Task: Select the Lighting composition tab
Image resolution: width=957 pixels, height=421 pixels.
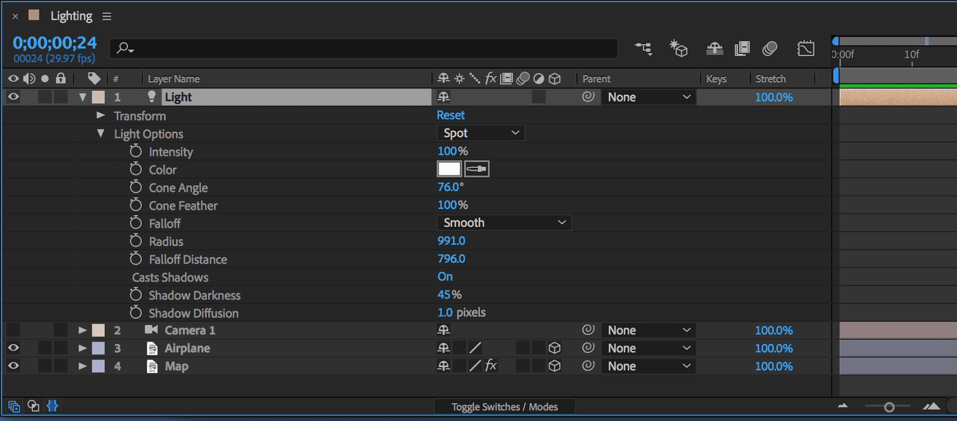Action: click(x=71, y=16)
